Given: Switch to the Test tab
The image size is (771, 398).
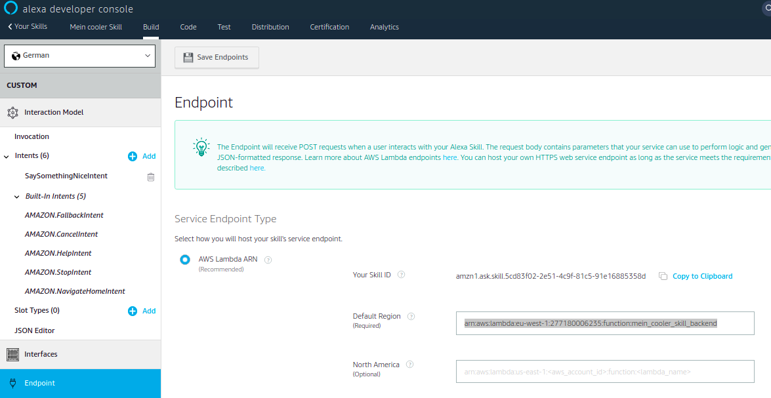Looking at the screenshot, I should tap(224, 27).
